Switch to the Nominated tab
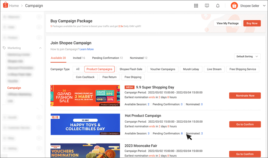Viewport: 268px width, 158px height. click(x=138, y=58)
